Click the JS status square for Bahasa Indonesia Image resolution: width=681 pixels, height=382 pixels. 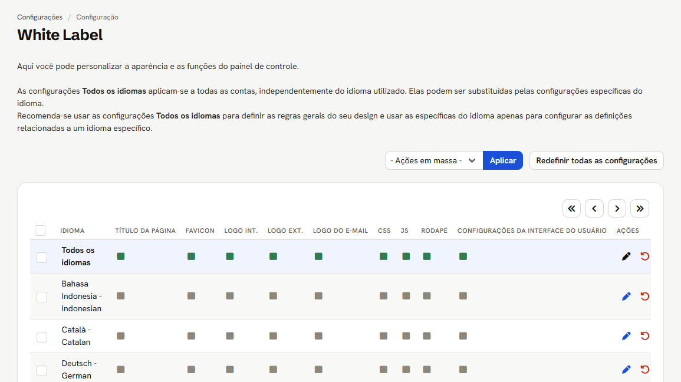406,296
